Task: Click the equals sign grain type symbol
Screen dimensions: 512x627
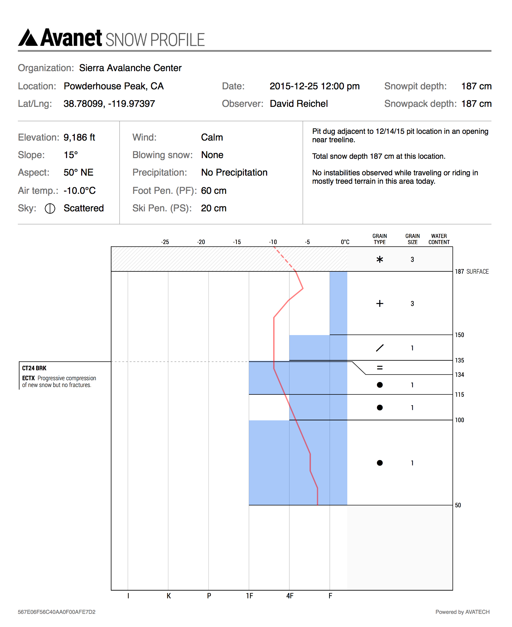Action: coord(380,368)
